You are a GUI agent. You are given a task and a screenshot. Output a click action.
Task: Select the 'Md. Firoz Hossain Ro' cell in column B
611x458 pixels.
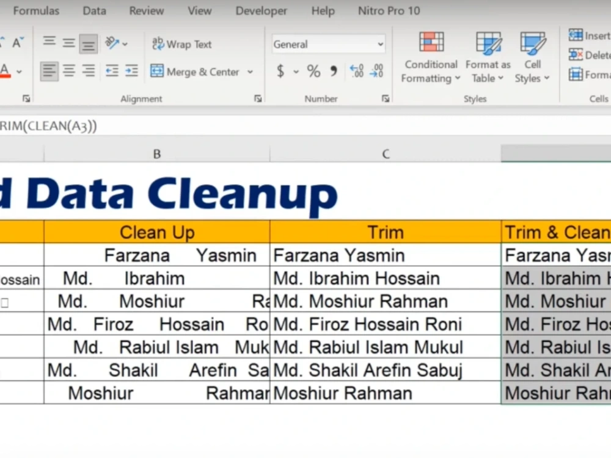click(x=156, y=324)
